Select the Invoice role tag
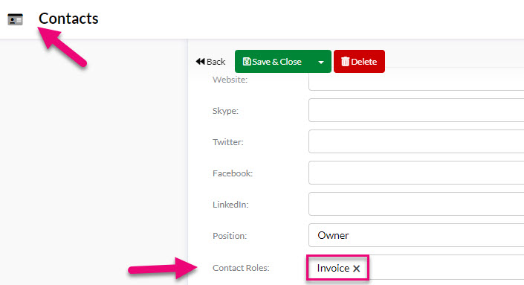This screenshot has width=524, height=285. tap(333, 269)
